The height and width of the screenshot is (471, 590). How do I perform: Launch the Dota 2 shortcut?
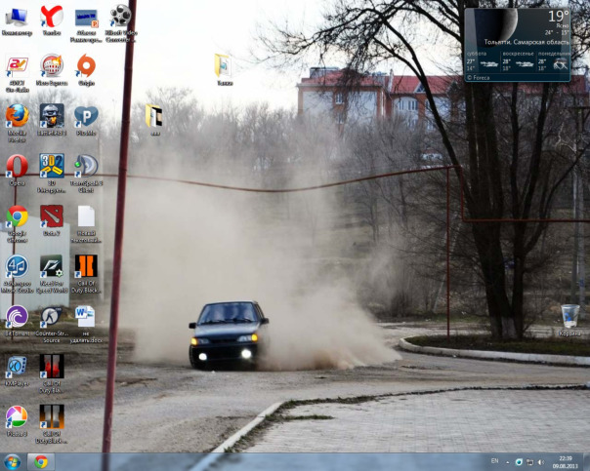coord(52,220)
